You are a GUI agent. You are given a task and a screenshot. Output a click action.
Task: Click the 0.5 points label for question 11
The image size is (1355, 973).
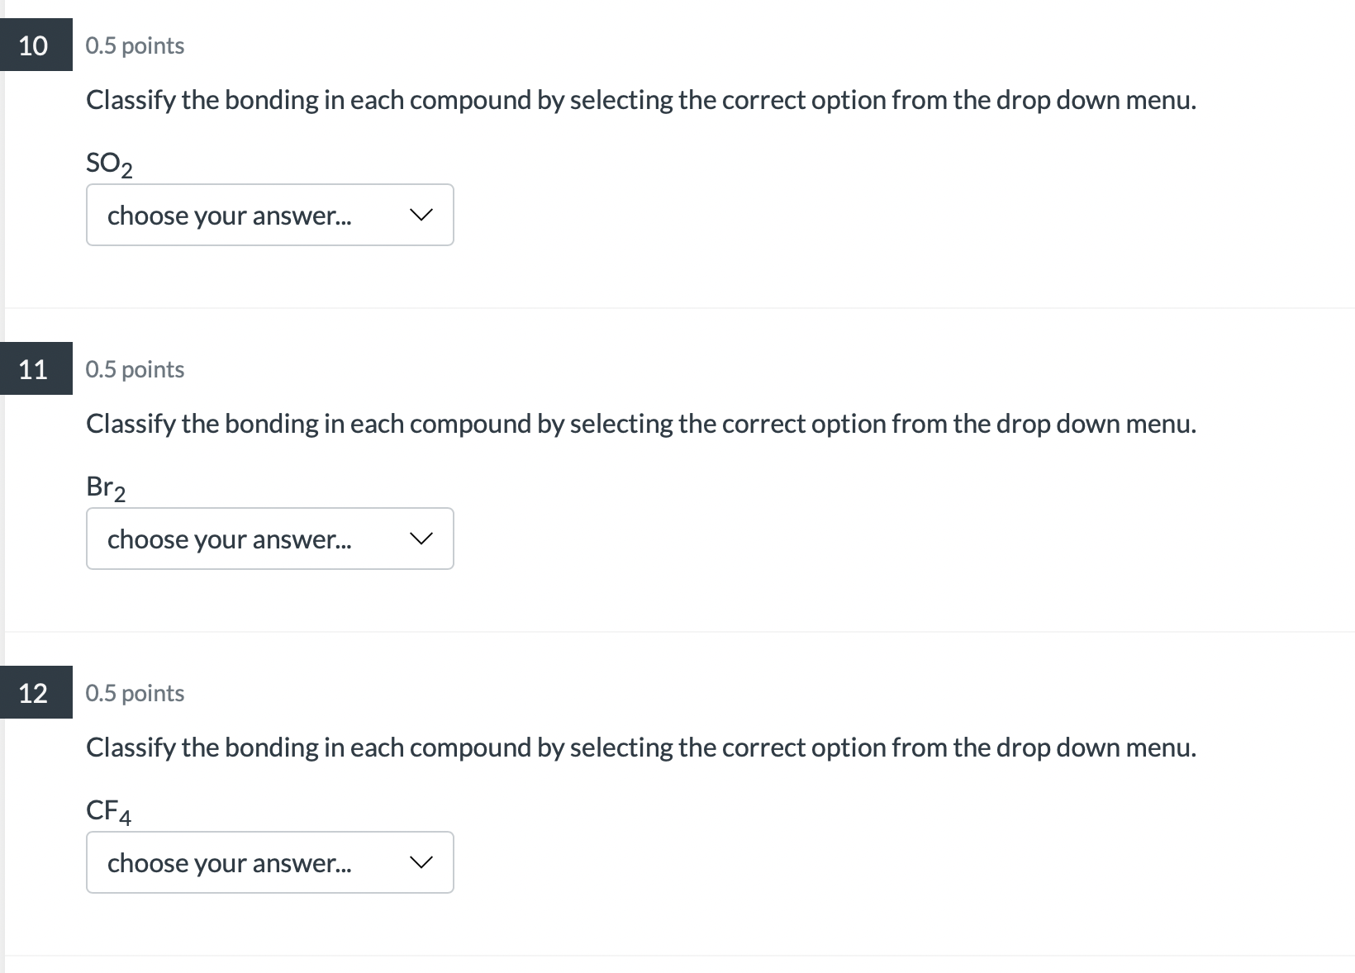coord(135,369)
